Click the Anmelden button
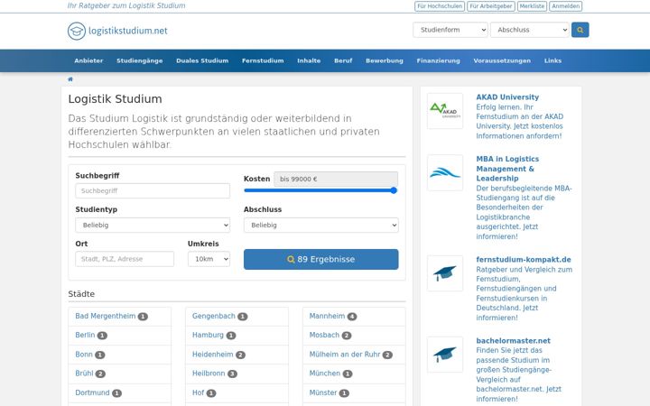This screenshot has height=406, width=650. click(x=565, y=6)
